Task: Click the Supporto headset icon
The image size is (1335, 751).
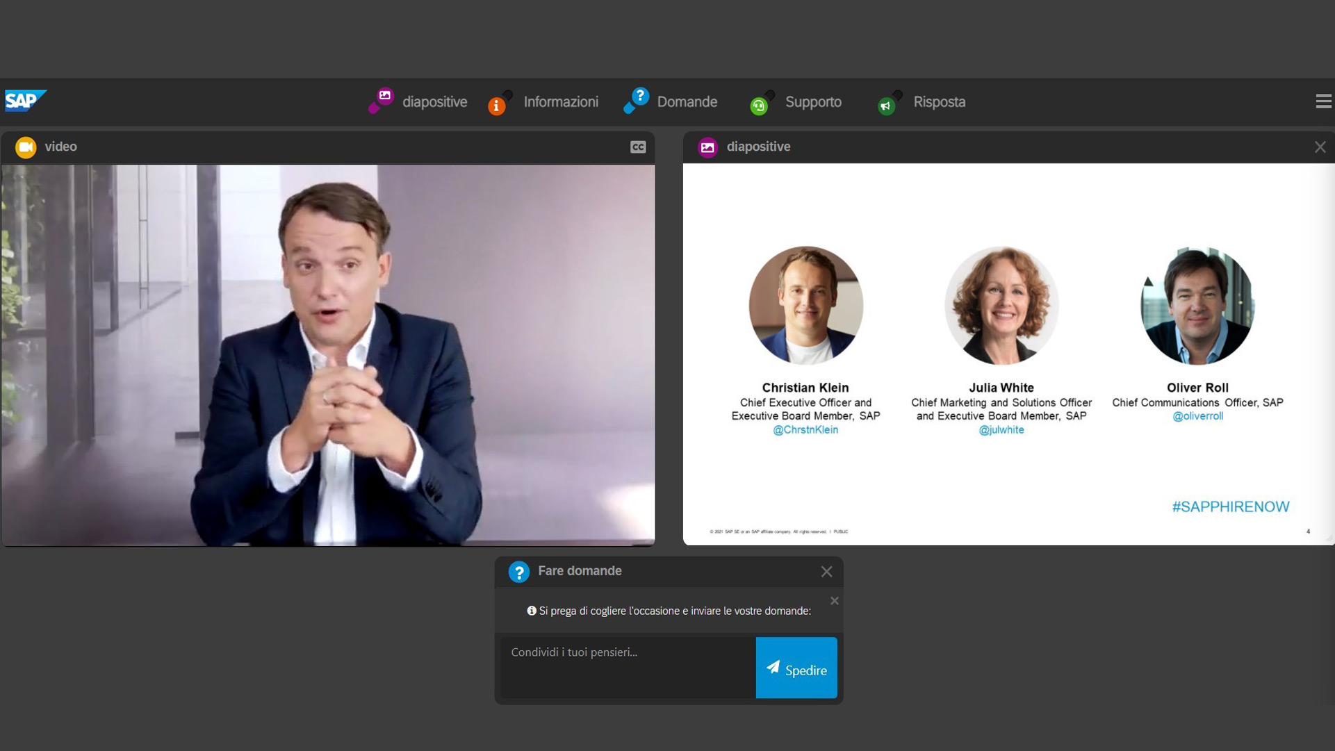Action: click(759, 106)
